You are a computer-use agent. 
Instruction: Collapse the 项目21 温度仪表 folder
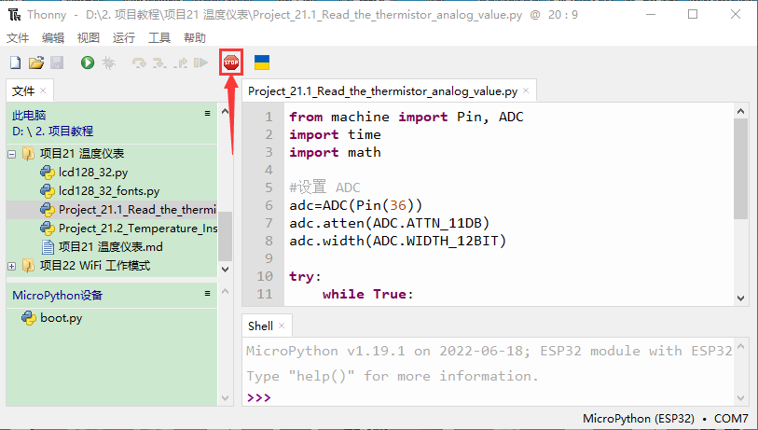[x=12, y=154]
